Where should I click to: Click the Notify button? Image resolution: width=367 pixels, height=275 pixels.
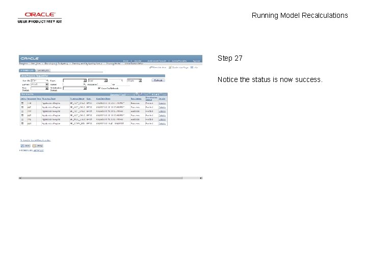[x=38, y=146]
